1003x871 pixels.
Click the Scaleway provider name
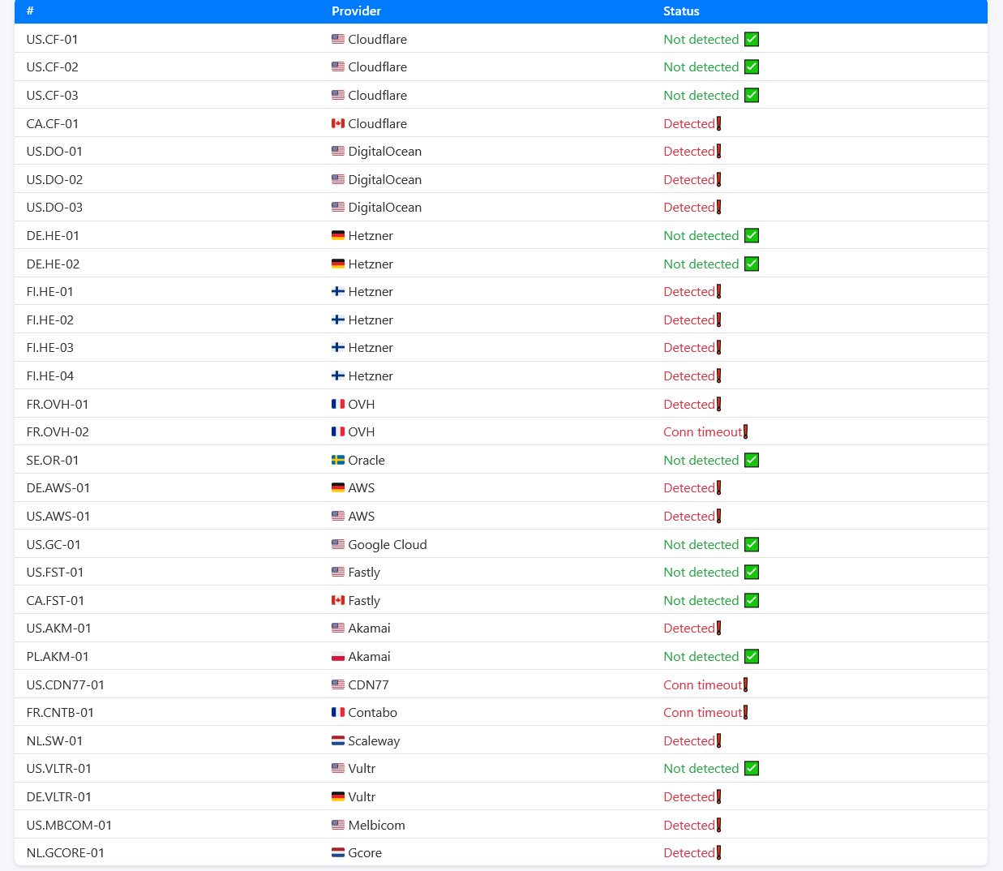374,741
